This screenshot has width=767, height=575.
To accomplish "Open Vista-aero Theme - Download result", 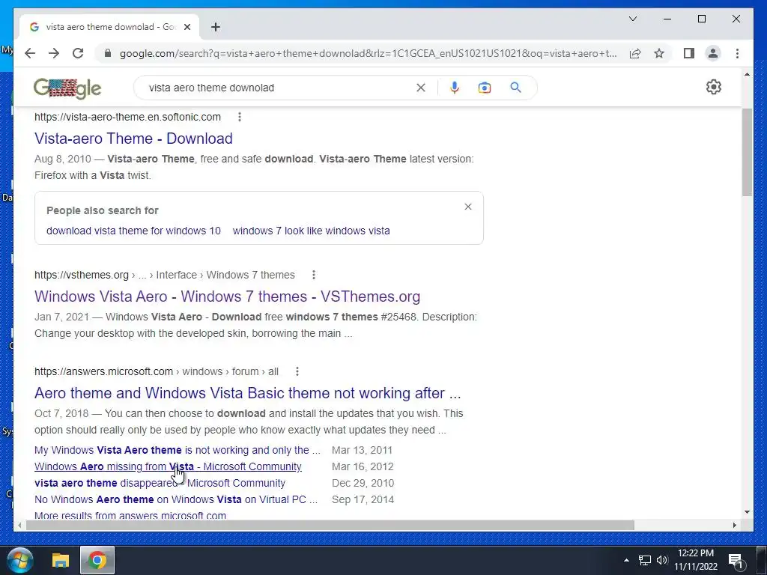I will 133,139.
